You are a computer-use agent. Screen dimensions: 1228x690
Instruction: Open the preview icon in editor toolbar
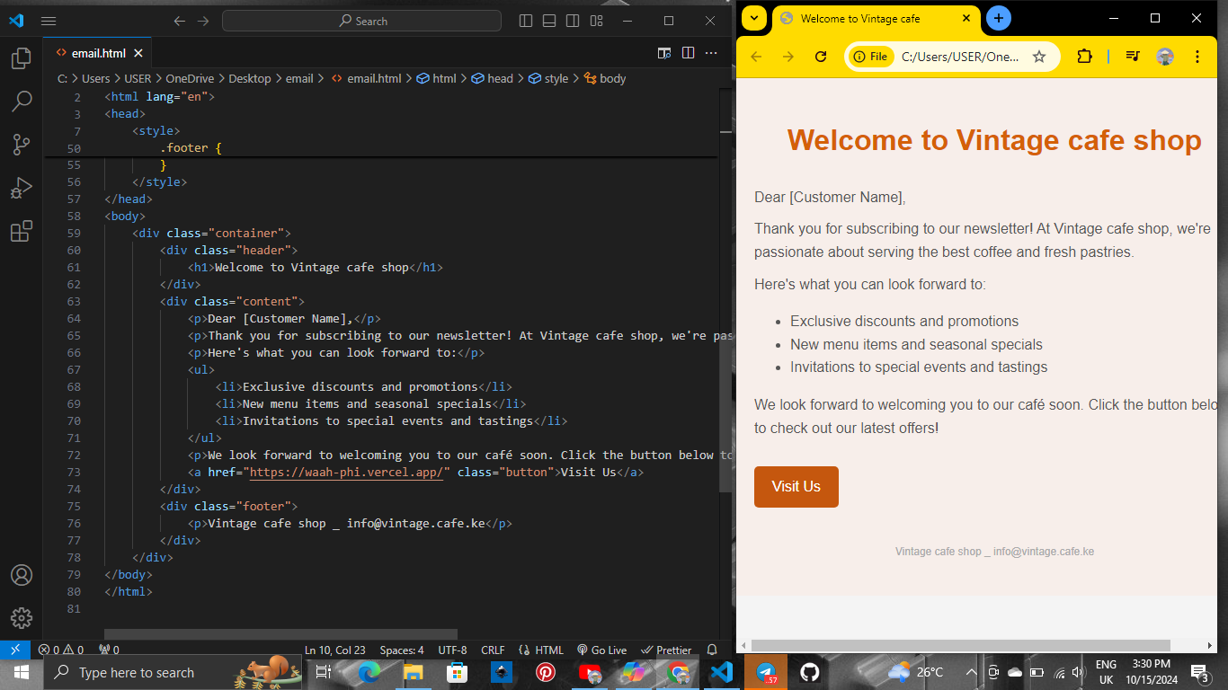664,53
